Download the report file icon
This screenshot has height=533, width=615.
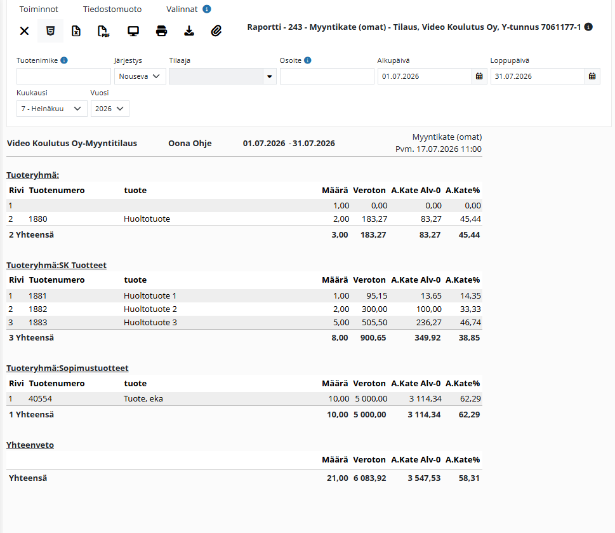(189, 30)
